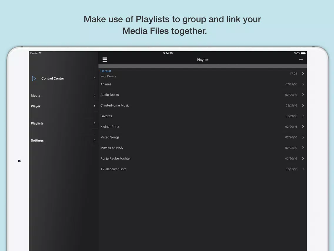334x251 pixels.
Task: Expand Control Center chevron
Action: (x=94, y=78)
